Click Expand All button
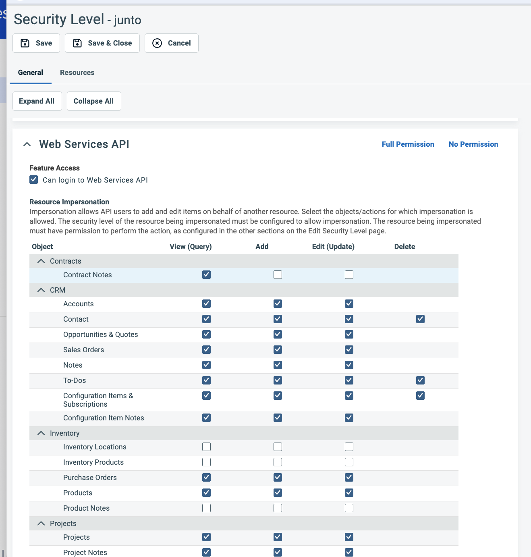This screenshot has height=557, width=531. pyautogui.click(x=37, y=101)
